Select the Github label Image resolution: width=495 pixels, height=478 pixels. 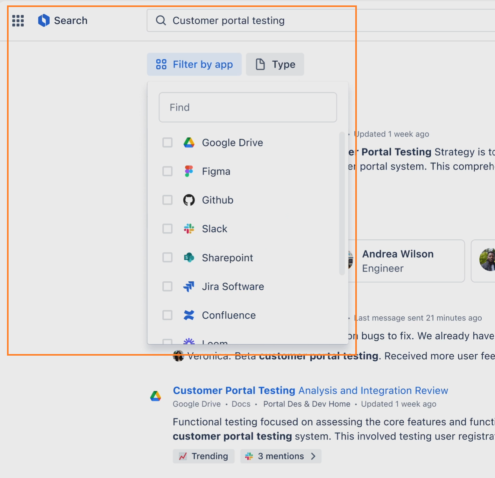[218, 200]
